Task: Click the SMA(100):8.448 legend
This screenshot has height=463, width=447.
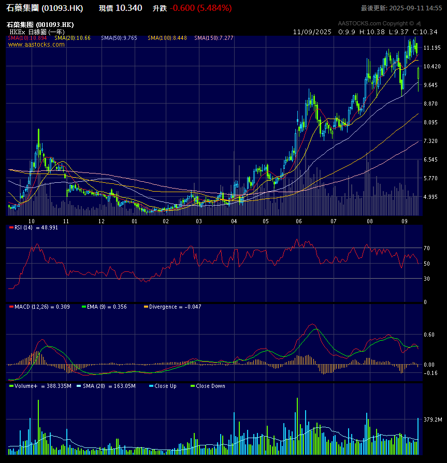Action: tap(167, 38)
